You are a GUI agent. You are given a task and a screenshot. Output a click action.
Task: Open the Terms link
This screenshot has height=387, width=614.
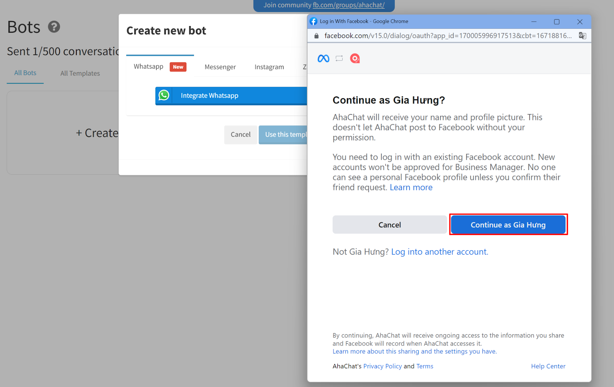pyautogui.click(x=425, y=366)
